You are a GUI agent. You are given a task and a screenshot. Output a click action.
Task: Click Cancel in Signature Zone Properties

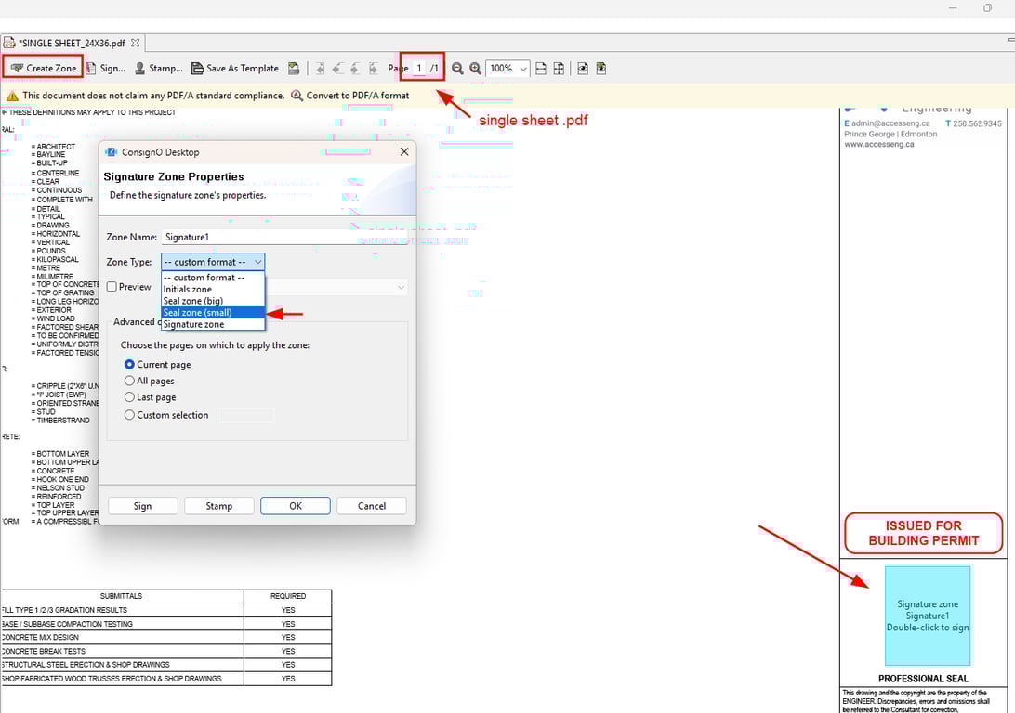(372, 505)
